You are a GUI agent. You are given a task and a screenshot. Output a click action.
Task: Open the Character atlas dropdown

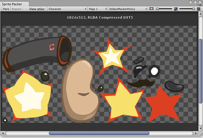point(67,9)
